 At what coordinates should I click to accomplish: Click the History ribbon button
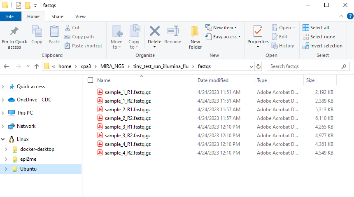(x=283, y=46)
